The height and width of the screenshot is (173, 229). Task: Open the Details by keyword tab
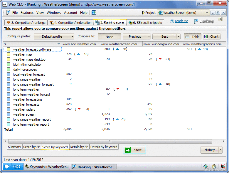click(x=104, y=147)
